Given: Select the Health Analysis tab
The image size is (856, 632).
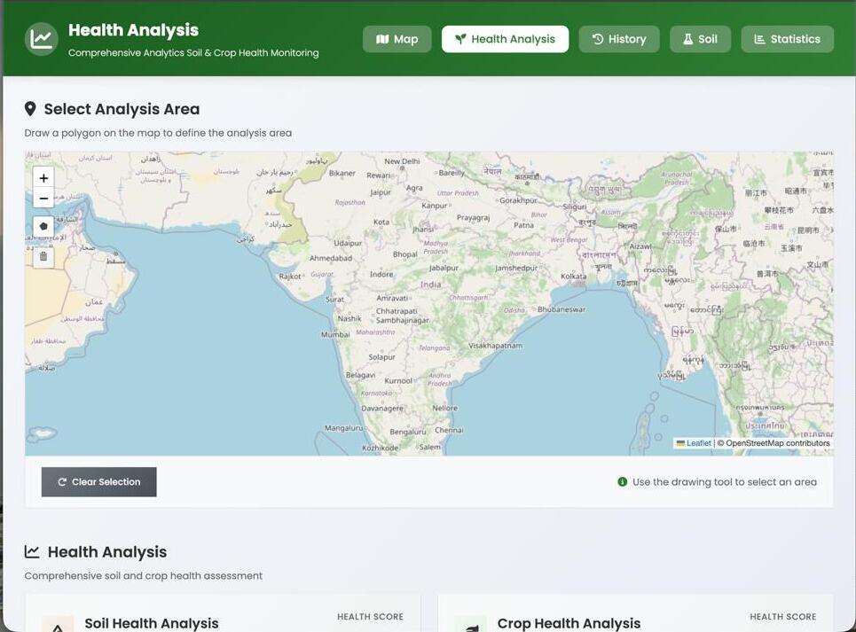Looking at the screenshot, I should click(x=505, y=39).
